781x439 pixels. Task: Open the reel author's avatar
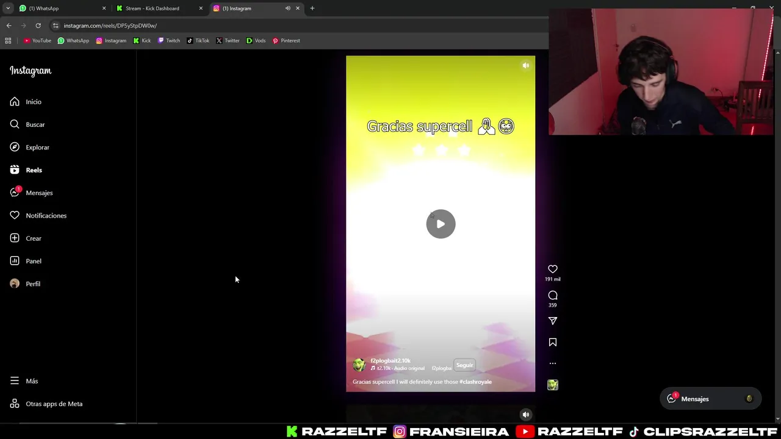(359, 365)
